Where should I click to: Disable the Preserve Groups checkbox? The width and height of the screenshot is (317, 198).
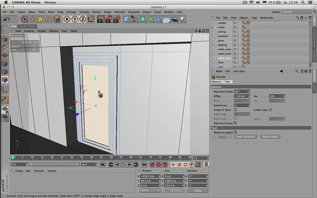235,123
